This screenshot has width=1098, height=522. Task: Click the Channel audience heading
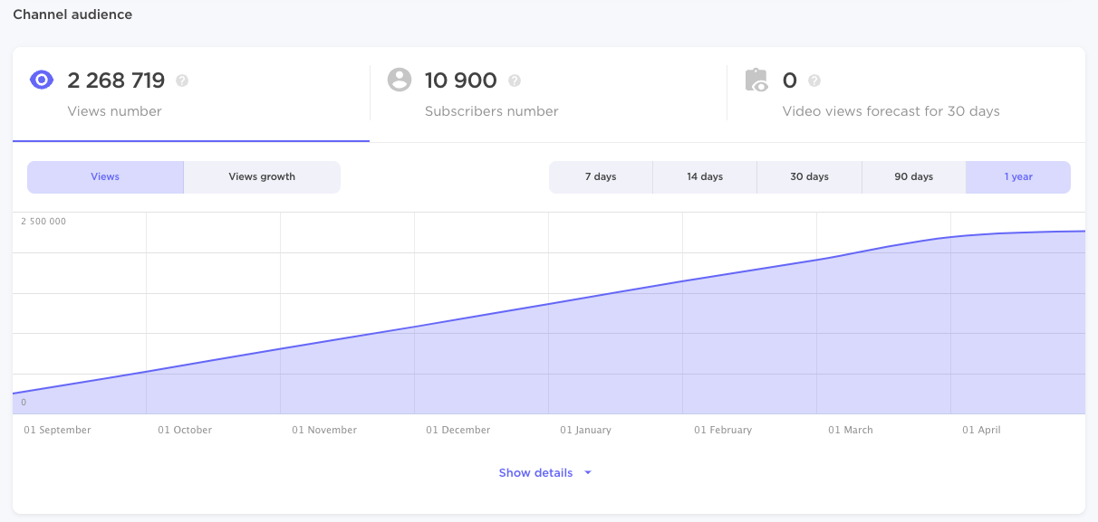(72, 14)
